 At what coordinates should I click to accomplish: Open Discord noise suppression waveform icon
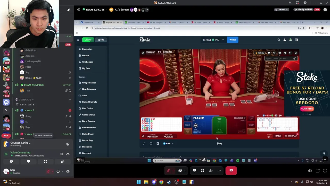62,154
